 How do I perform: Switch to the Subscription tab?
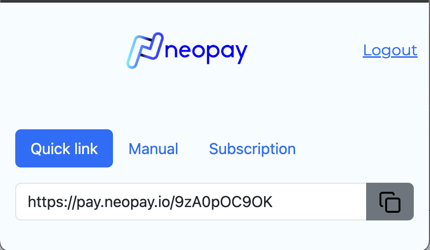point(252,148)
